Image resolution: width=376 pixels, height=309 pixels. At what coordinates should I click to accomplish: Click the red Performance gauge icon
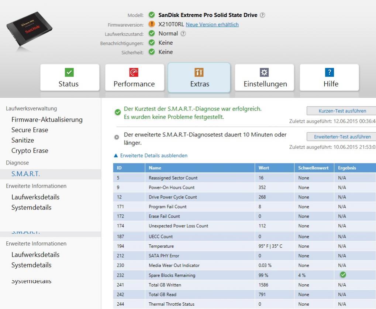pyautogui.click(x=134, y=72)
